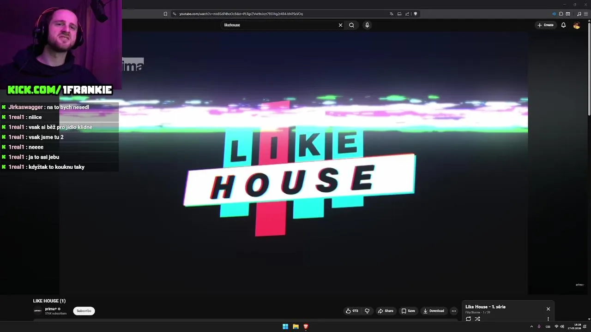Click the page vertical scrollbar
Viewport: 591px width, 332px height.
[x=589, y=69]
